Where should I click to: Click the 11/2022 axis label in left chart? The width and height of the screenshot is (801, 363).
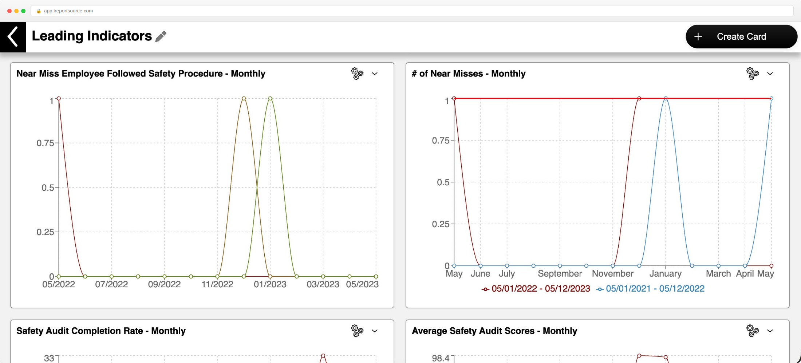click(x=217, y=284)
